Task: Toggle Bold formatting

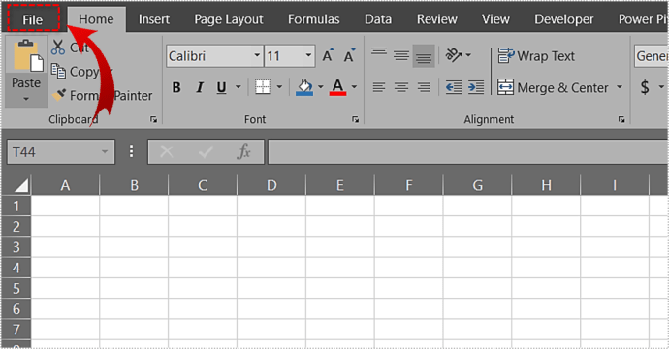Action: tap(176, 87)
